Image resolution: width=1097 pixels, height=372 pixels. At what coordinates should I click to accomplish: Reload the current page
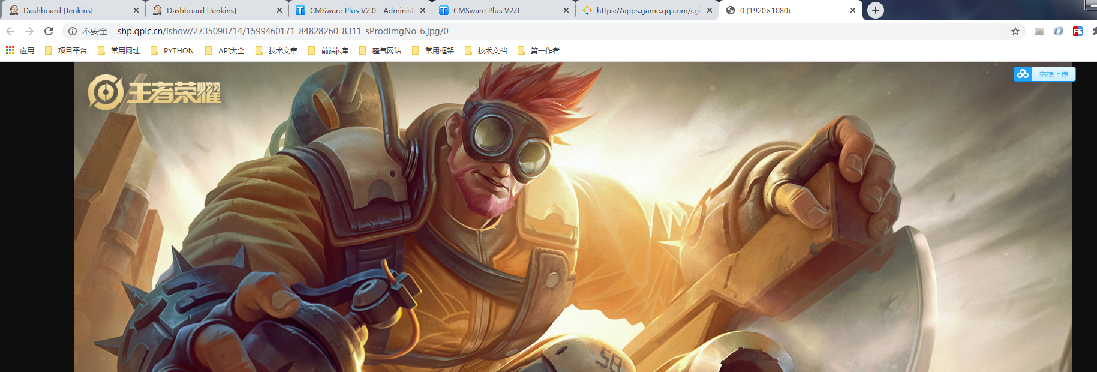point(49,31)
